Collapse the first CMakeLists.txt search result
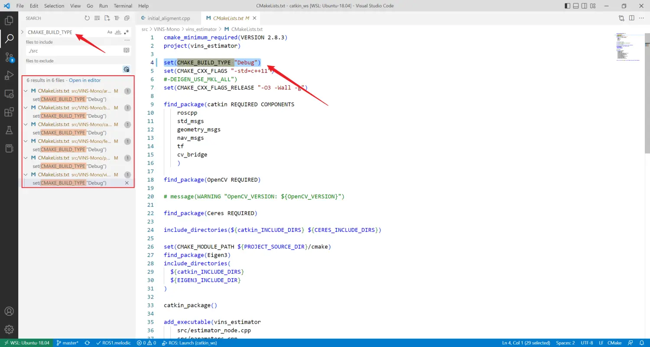Image resolution: width=650 pixels, height=347 pixels. click(26, 91)
